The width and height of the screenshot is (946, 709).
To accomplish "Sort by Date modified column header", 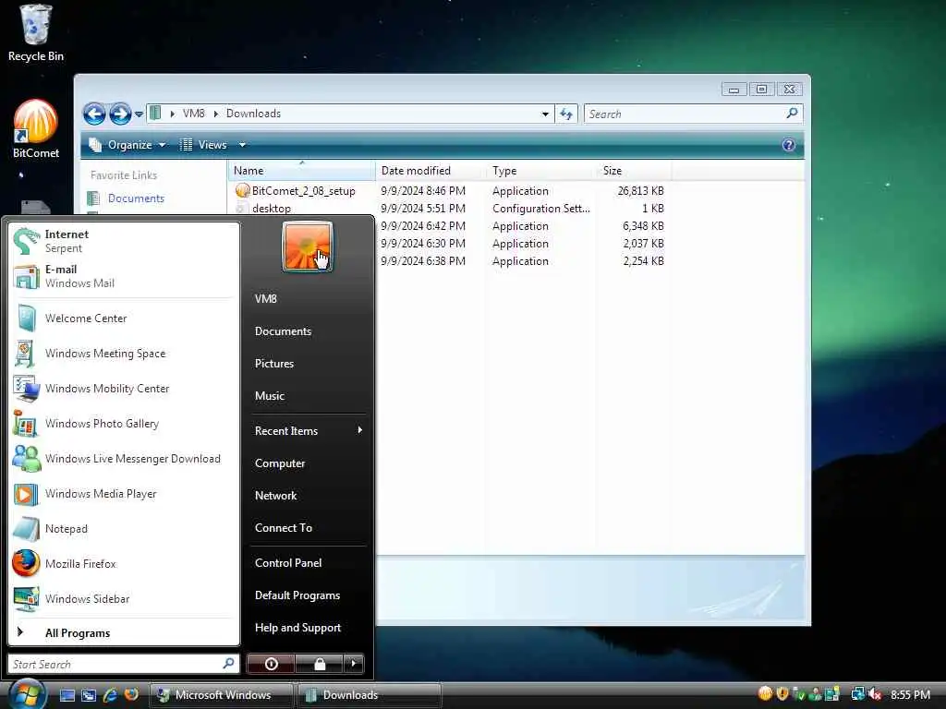I will [431, 171].
